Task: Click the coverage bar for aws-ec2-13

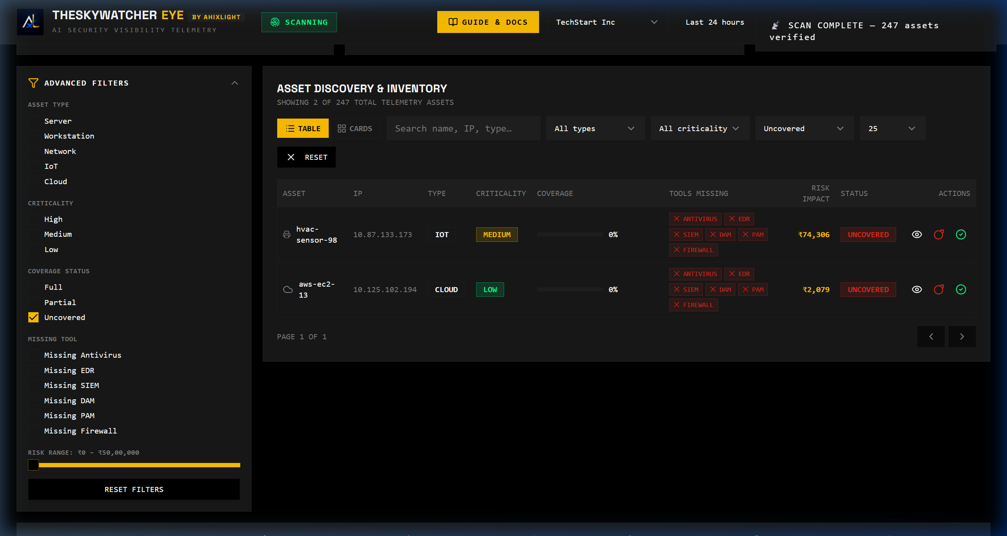Action: (570, 289)
